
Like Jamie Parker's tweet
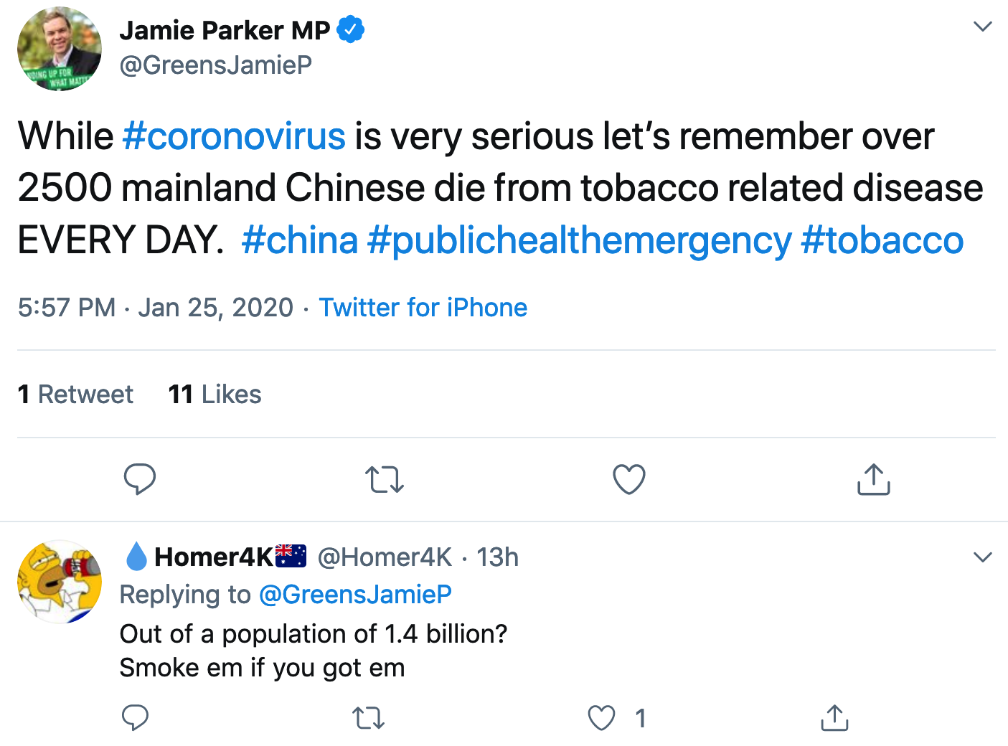coord(629,479)
